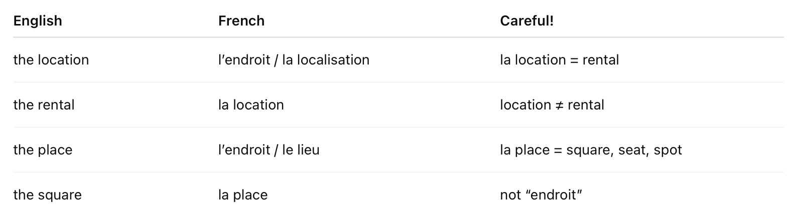Select the cell reading "the location"
Viewport: 794px width, 224px height.
[x=51, y=60]
